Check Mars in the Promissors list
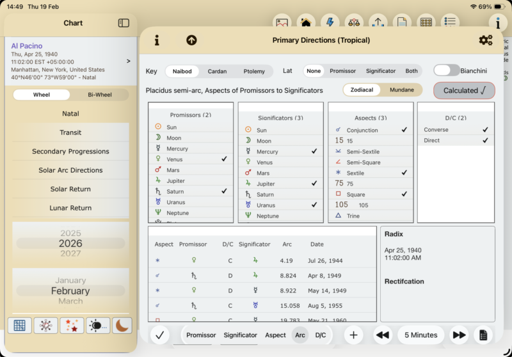Viewport: 512px width, 357px height. 191,170
